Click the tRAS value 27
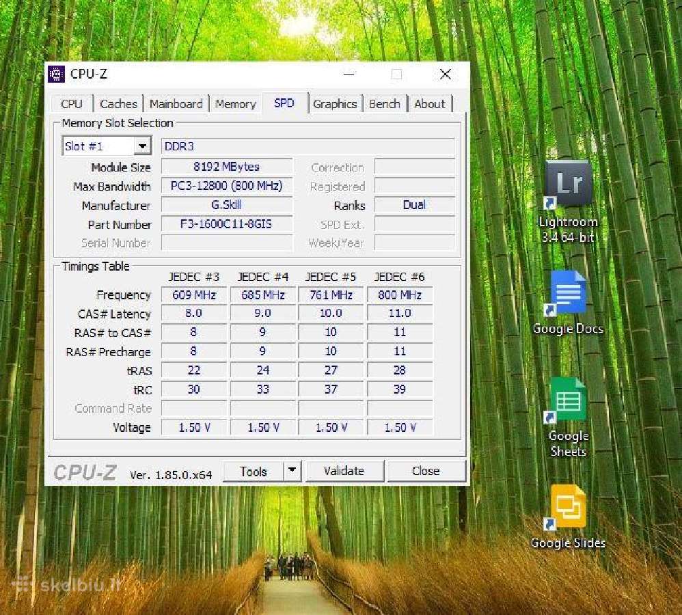Screen dimensions: 682x615 [x=331, y=370]
